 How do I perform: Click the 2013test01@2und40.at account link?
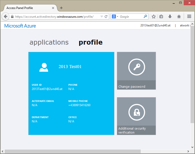[x=155, y=25]
